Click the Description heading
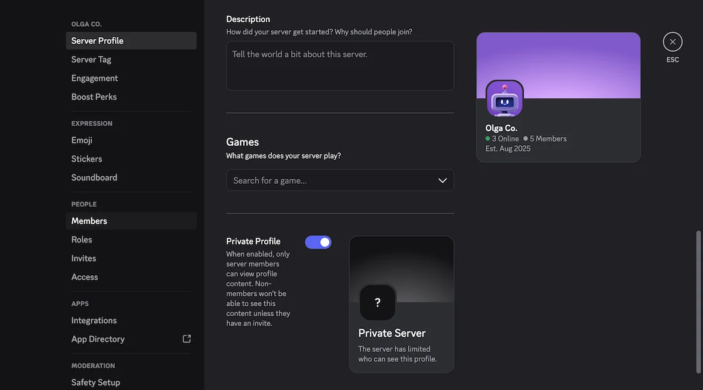 pyautogui.click(x=248, y=19)
